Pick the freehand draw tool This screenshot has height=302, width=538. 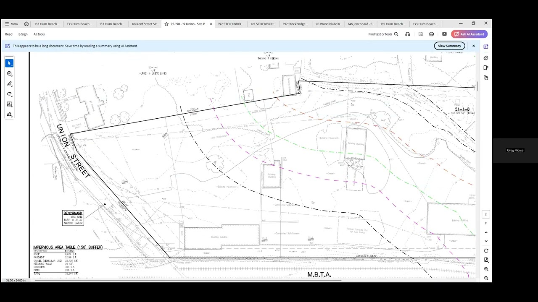[9, 94]
